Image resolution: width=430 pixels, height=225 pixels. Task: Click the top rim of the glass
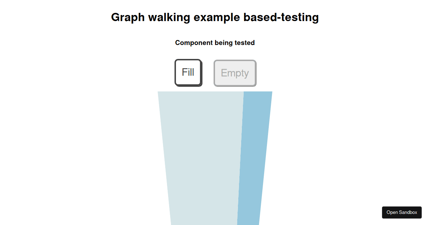[x=215, y=92]
